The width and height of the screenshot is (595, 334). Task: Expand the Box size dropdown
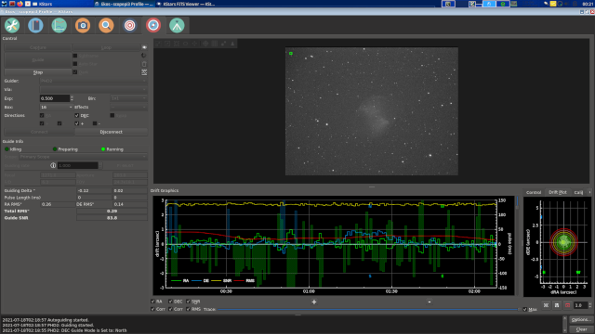click(56, 108)
